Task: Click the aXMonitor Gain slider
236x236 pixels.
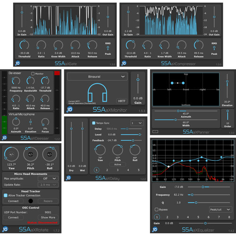Action: click(x=138, y=84)
